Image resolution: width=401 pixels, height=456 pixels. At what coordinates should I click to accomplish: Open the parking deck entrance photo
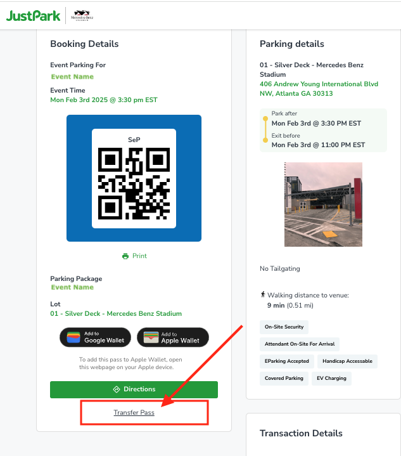pyautogui.click(x=323, y=204)
